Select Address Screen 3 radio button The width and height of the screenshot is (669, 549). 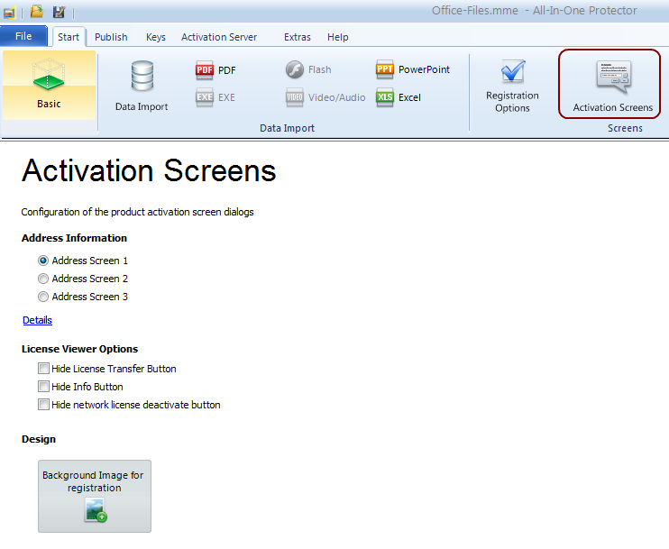[43, 297]
